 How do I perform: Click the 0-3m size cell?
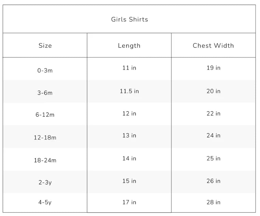pyautogui.click(x=45, y=71)
